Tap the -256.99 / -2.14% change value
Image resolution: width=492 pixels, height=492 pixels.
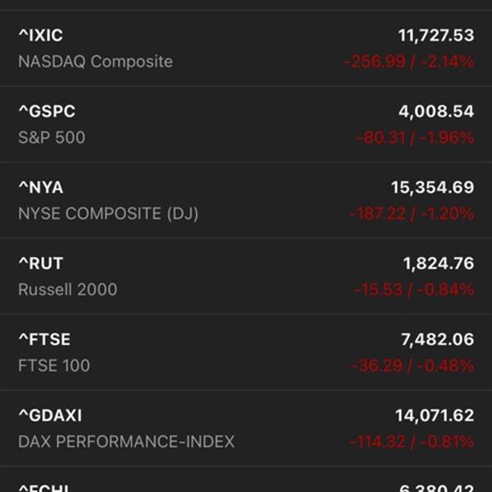[409, 61]
